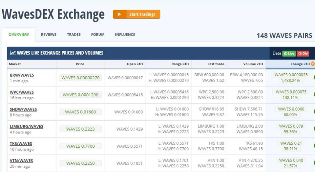The width and height of the screenshot is (315, 172).
Task: Click last trade SHDW 616.85
Action: coord(212,109)
